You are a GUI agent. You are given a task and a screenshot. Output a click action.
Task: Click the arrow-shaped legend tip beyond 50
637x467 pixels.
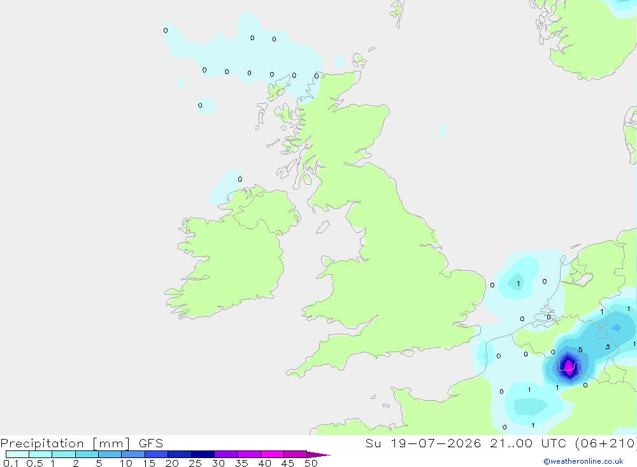point(318,455)
